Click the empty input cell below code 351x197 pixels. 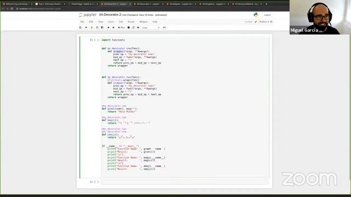pos(185,182)
